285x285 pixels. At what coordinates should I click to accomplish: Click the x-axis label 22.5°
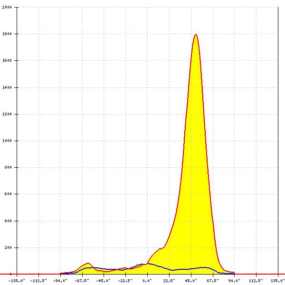tap(169, 281)
